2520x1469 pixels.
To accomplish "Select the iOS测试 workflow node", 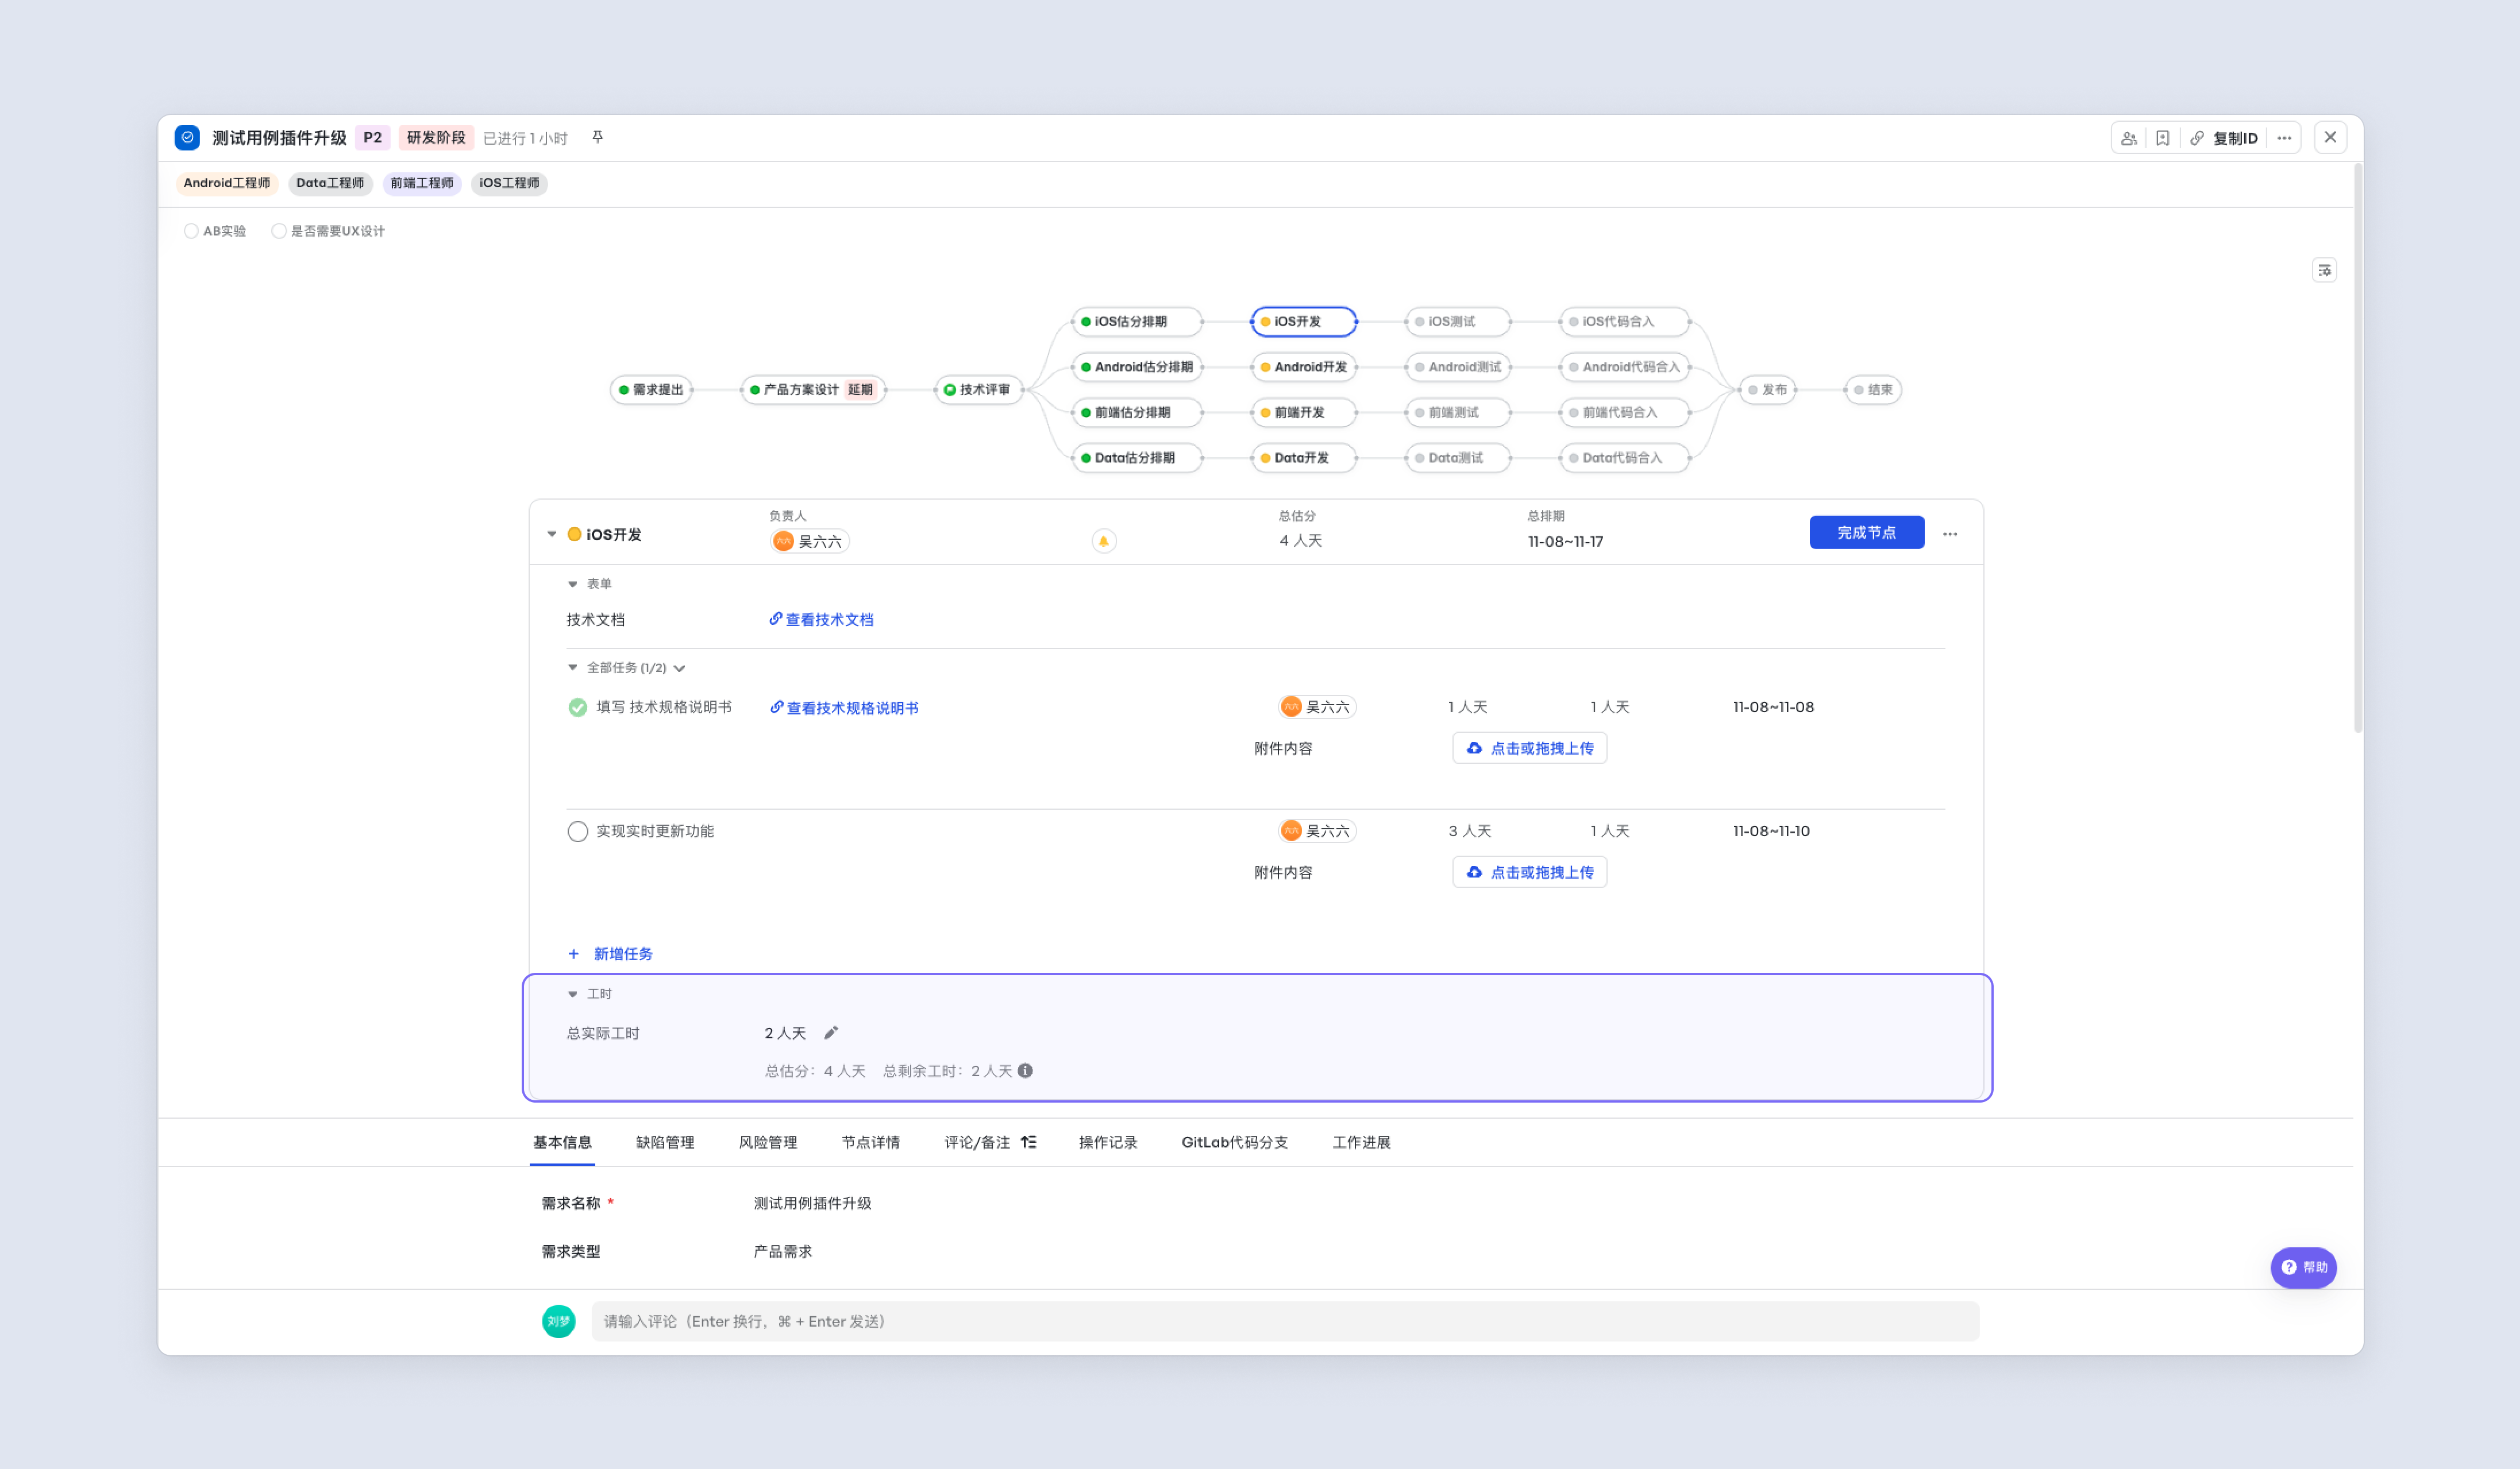I will coord(1457,322).
